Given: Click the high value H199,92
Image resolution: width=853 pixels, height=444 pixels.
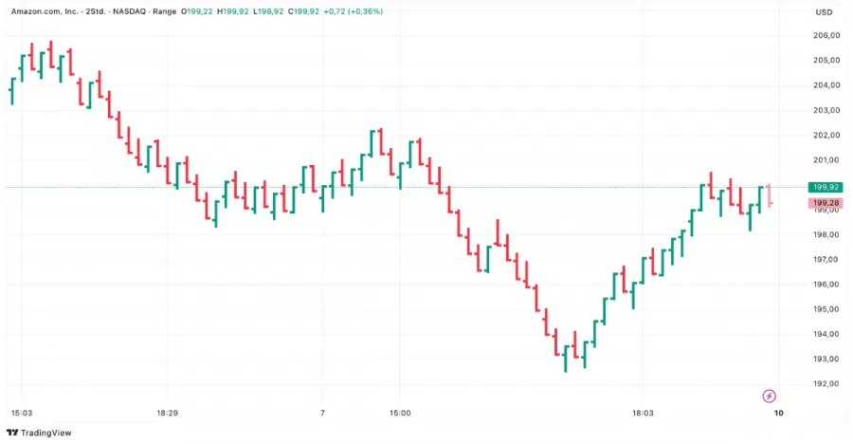Looking at the screenshot, I should pos(232,11).
